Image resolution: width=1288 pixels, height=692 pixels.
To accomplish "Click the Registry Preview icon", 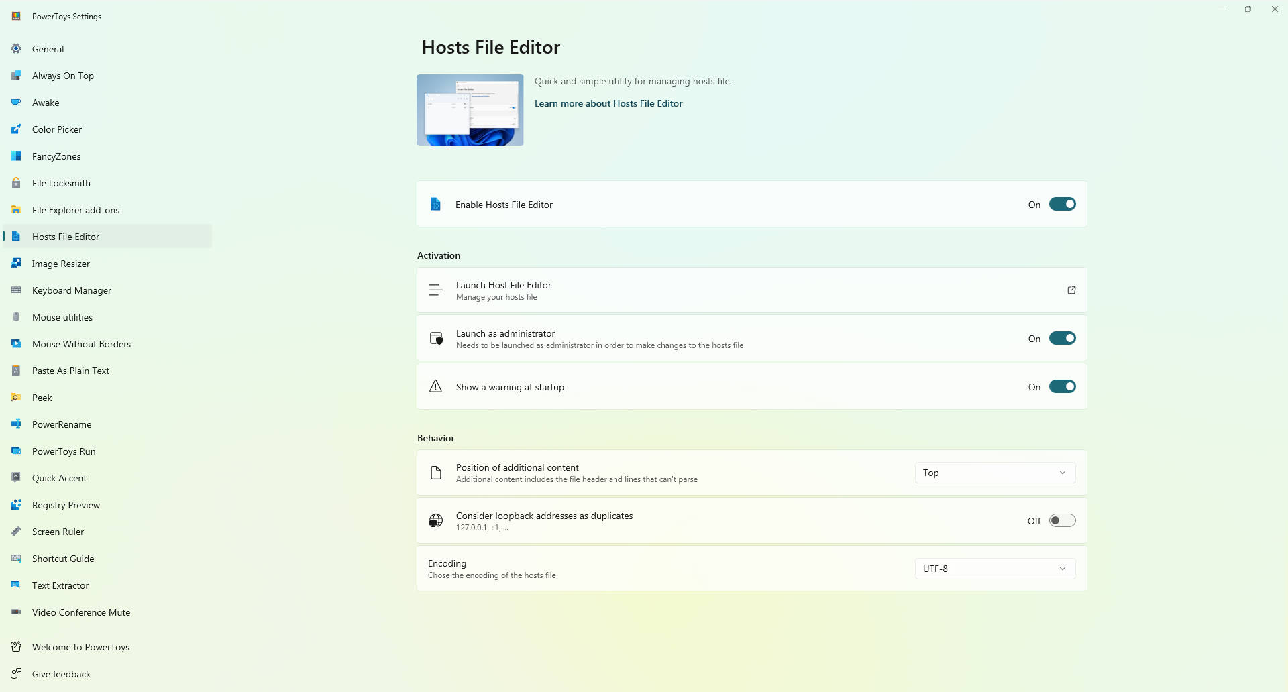I will [16, 505].
